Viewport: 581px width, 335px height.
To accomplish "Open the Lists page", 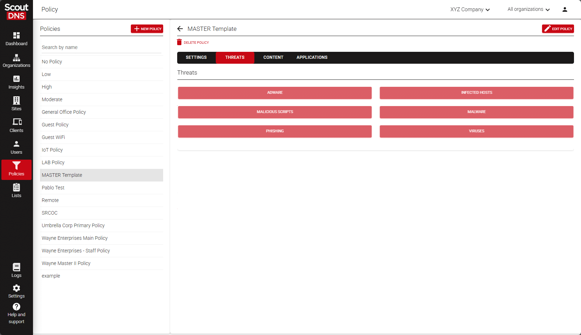I will (16, 191).
